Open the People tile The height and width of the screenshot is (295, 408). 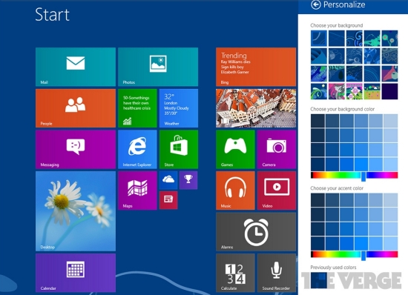pyautogui.click(x=76, y=108)
